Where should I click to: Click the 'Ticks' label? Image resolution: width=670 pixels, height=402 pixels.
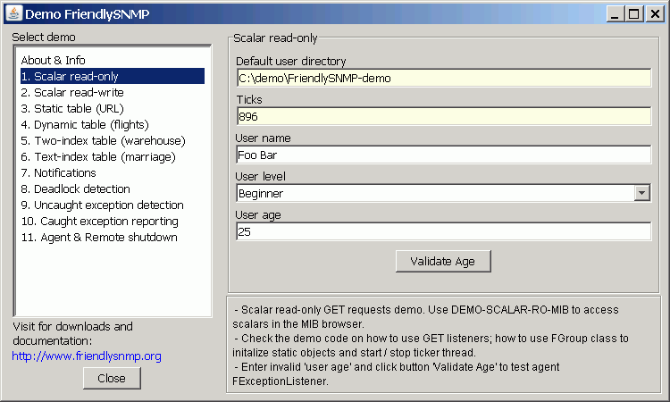click(249, 99)
